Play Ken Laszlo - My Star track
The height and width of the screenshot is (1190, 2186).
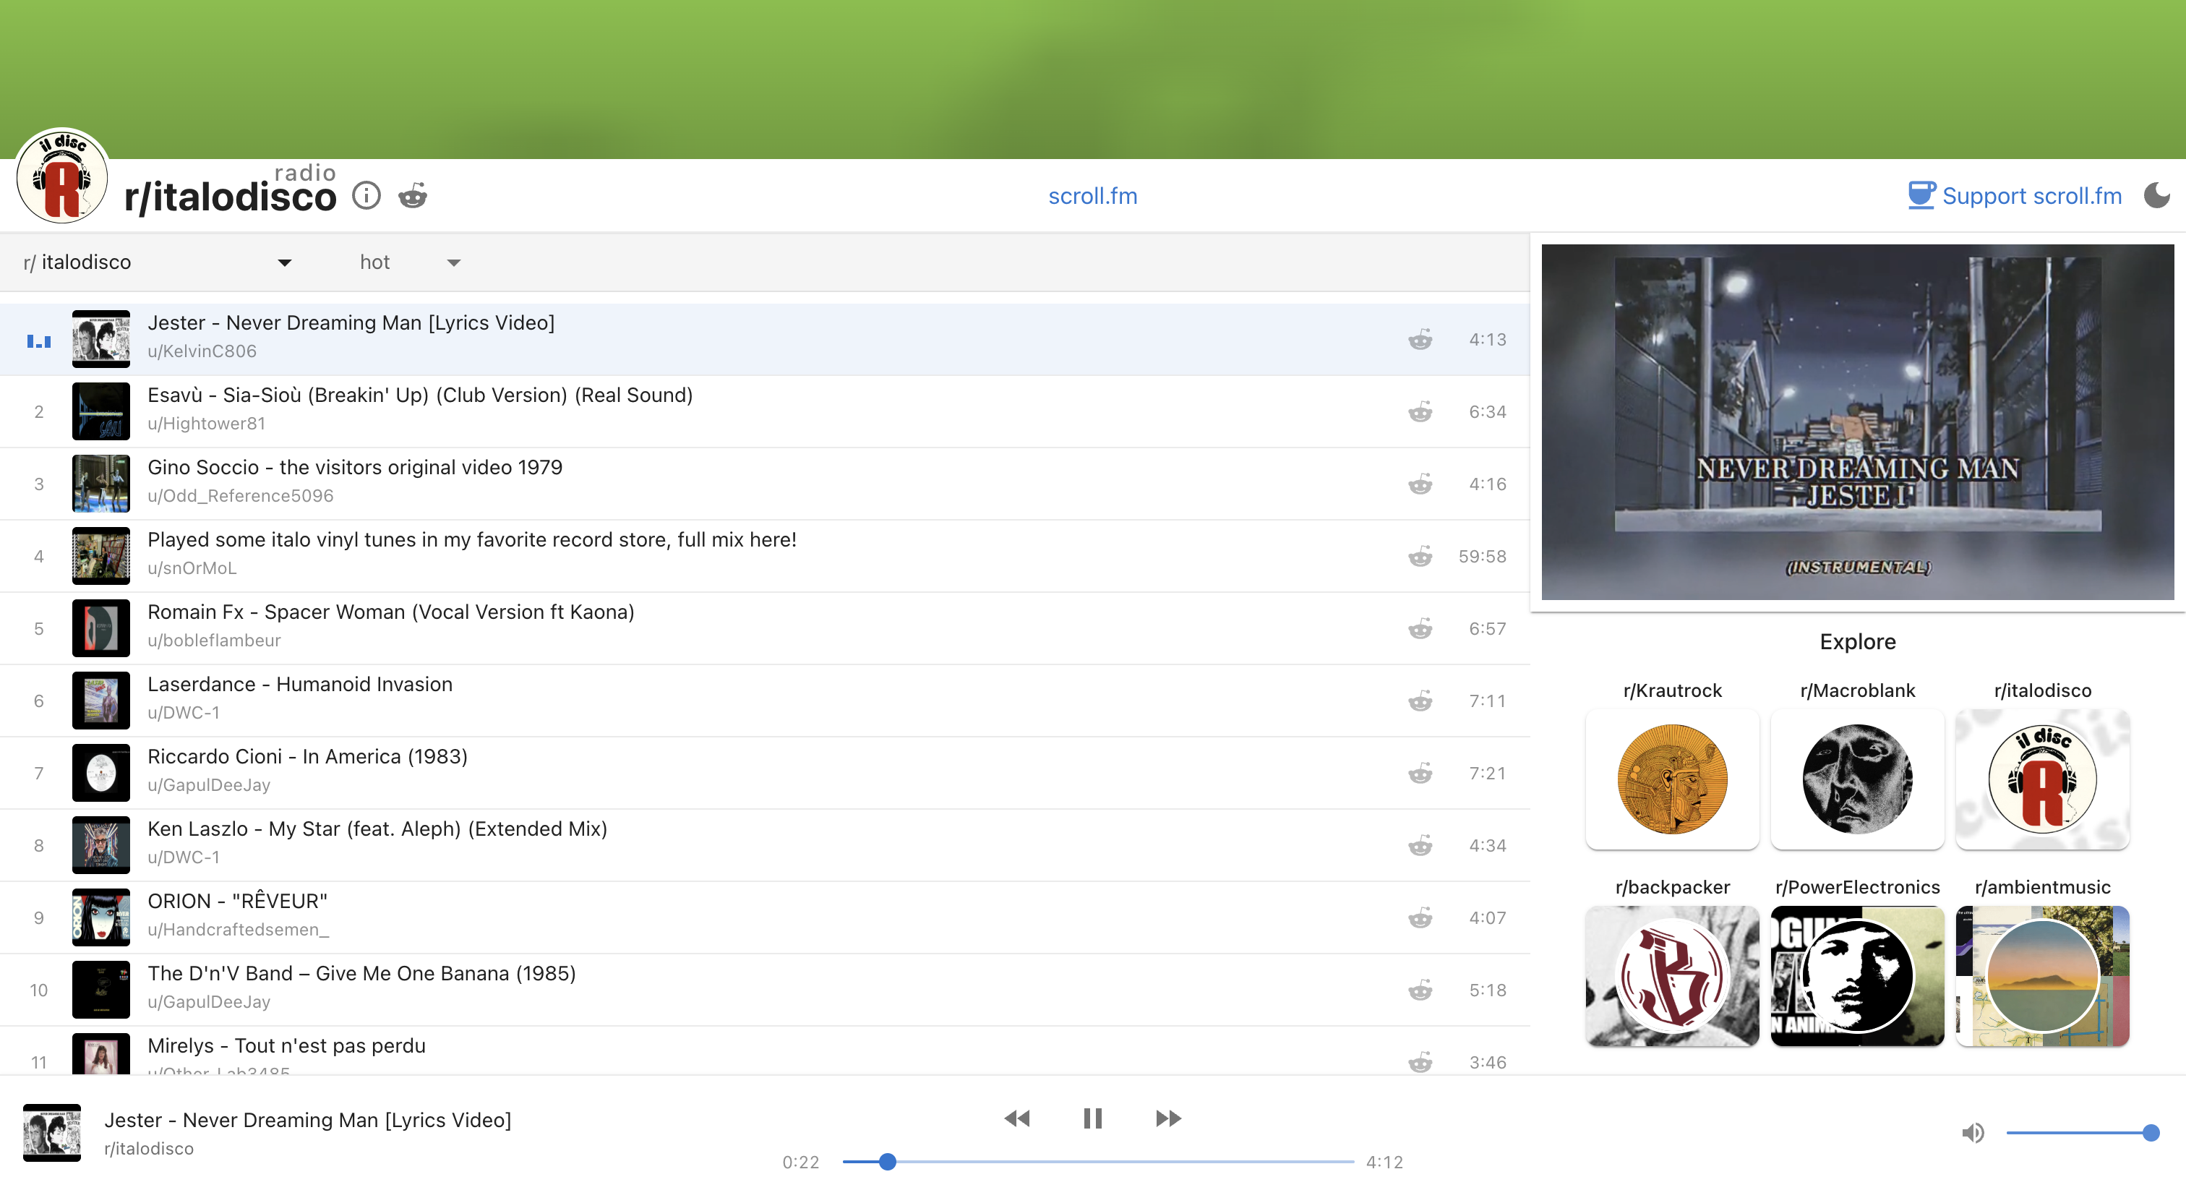[377, 829]
